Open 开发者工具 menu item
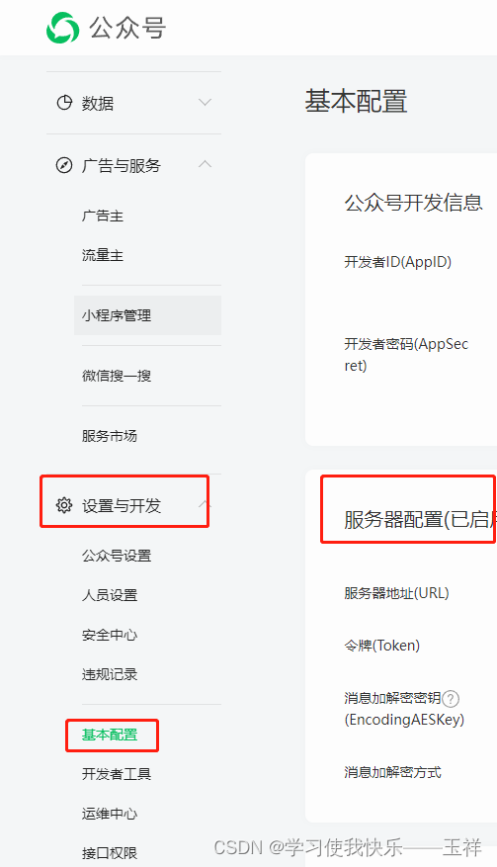 117,774
